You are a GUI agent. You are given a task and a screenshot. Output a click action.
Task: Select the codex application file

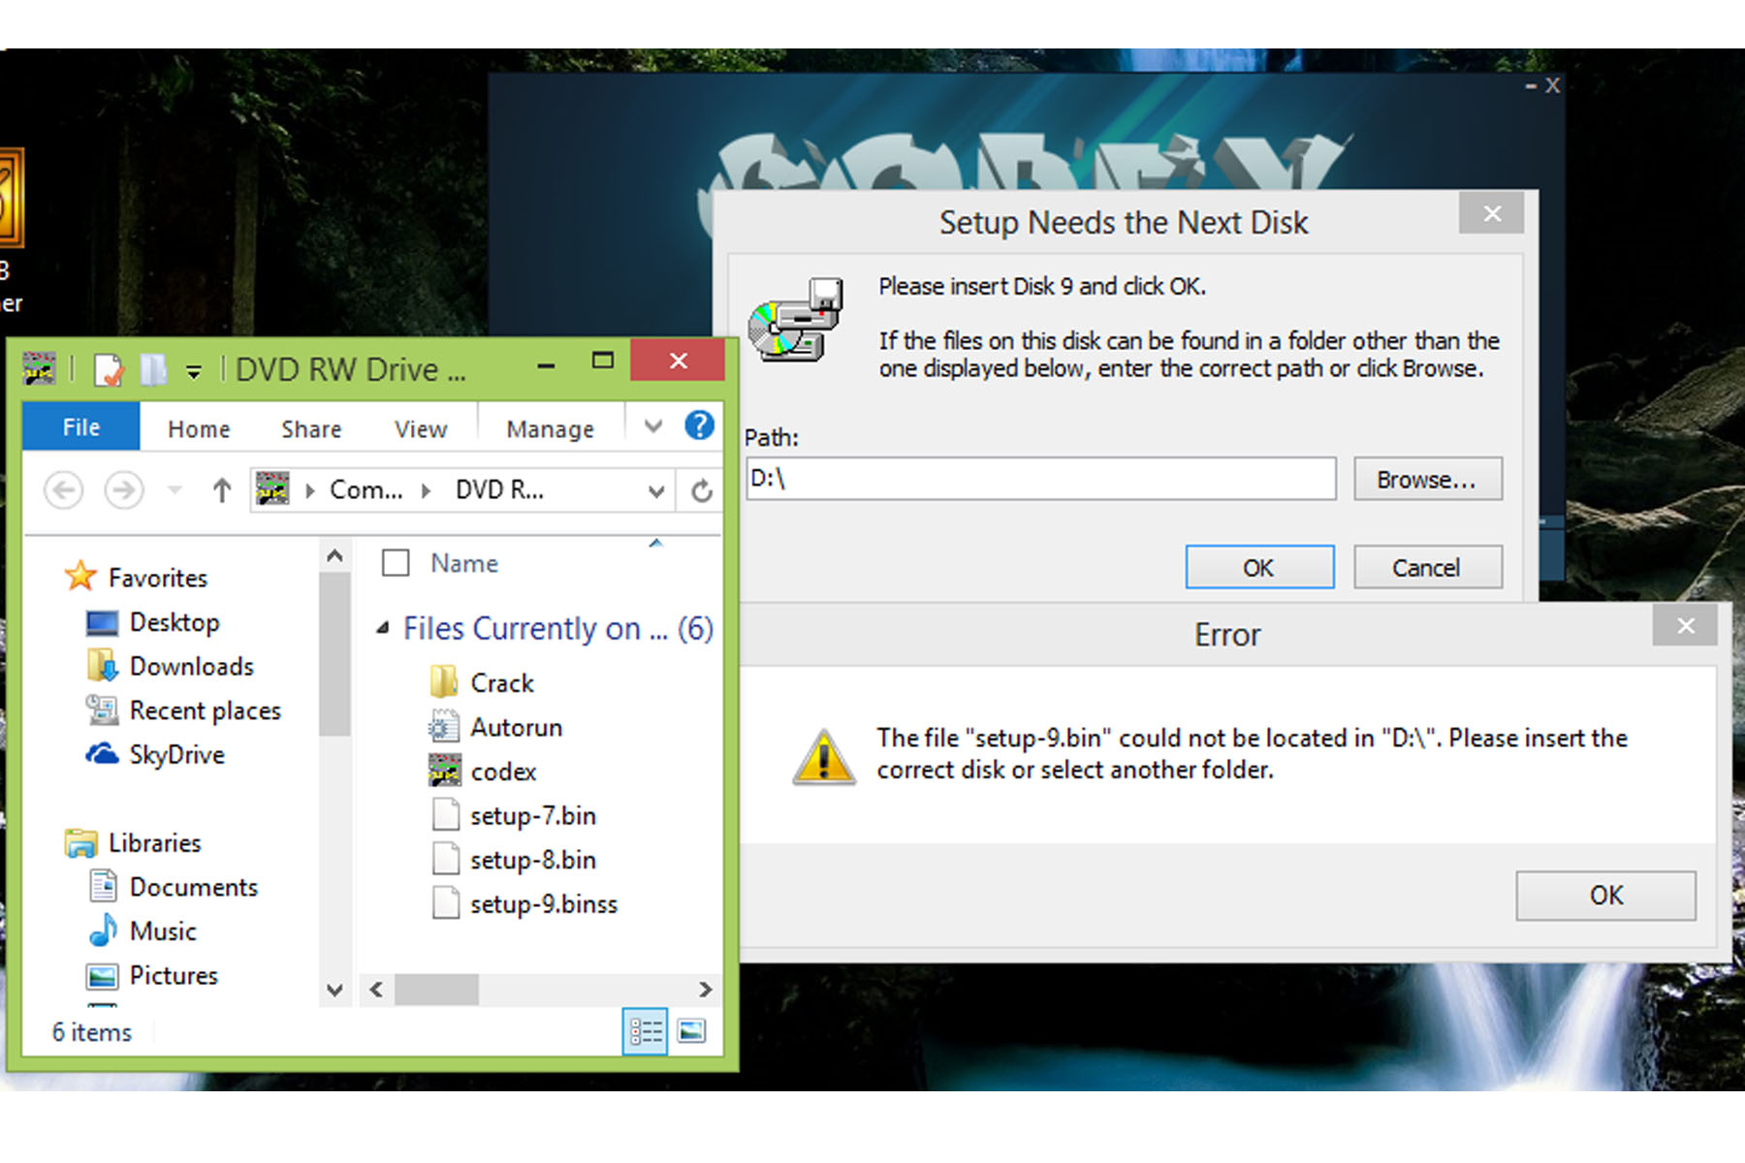(502, 771)
